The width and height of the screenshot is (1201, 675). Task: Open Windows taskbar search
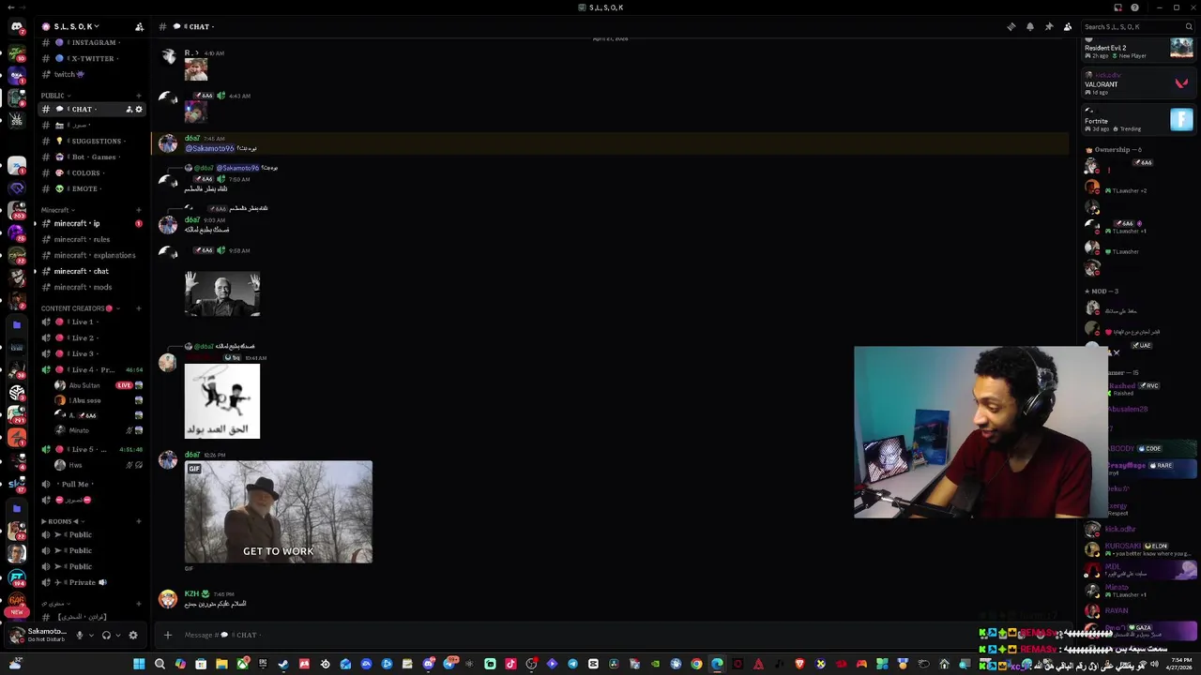pos(160,665)
